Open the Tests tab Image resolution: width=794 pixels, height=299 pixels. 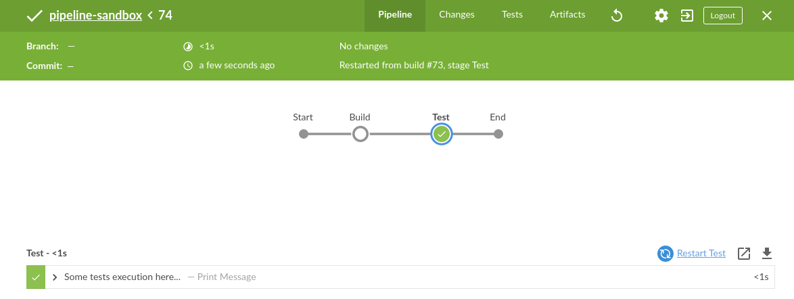click(x=512, y=14)
